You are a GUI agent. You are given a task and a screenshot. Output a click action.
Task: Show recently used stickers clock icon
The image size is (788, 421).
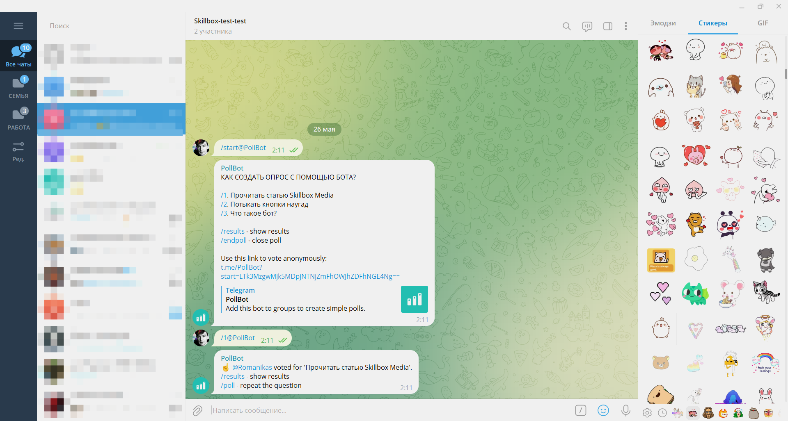tap(662, 413)
